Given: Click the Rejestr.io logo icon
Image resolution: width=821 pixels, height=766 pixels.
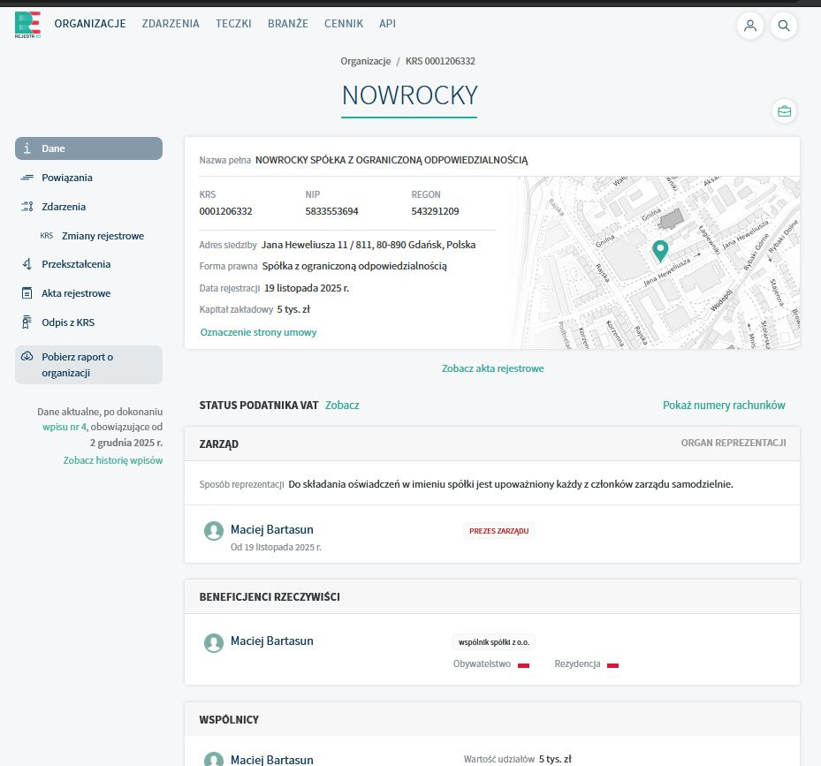Looking at the screenshot, I should tap(27, 25).
